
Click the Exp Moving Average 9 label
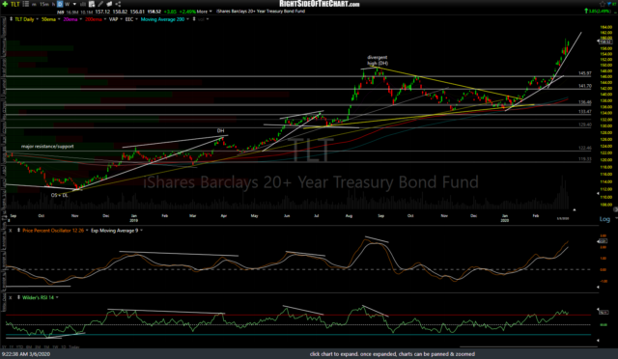click(x=114, y=231)
